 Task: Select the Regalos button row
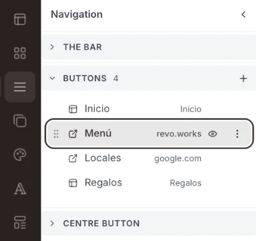tap(149, 183)
